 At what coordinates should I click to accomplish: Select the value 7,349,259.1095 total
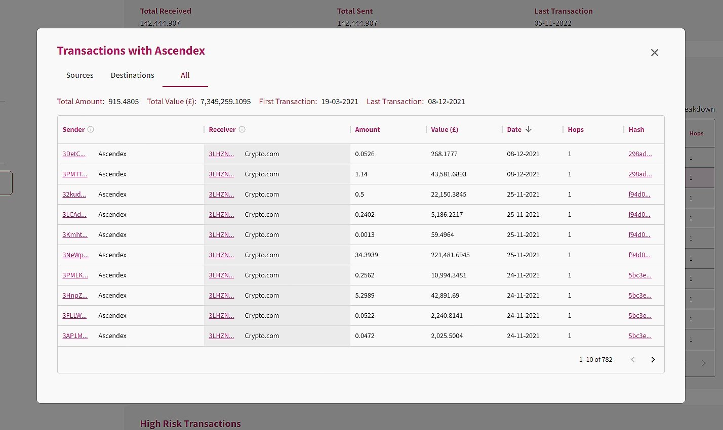click(x=226, y=102)
